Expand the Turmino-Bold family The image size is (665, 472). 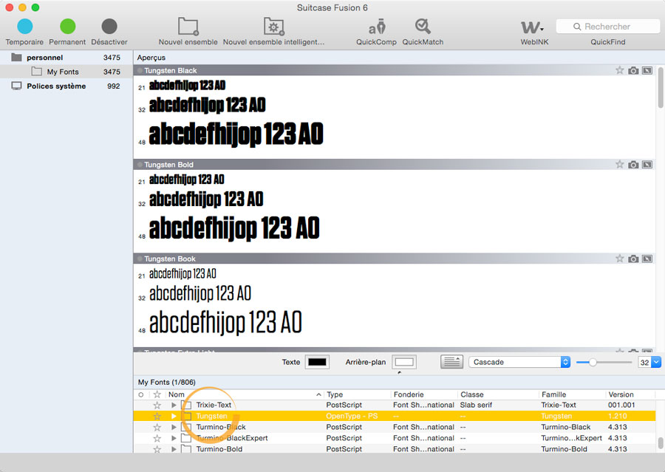[x=174, y=448]
